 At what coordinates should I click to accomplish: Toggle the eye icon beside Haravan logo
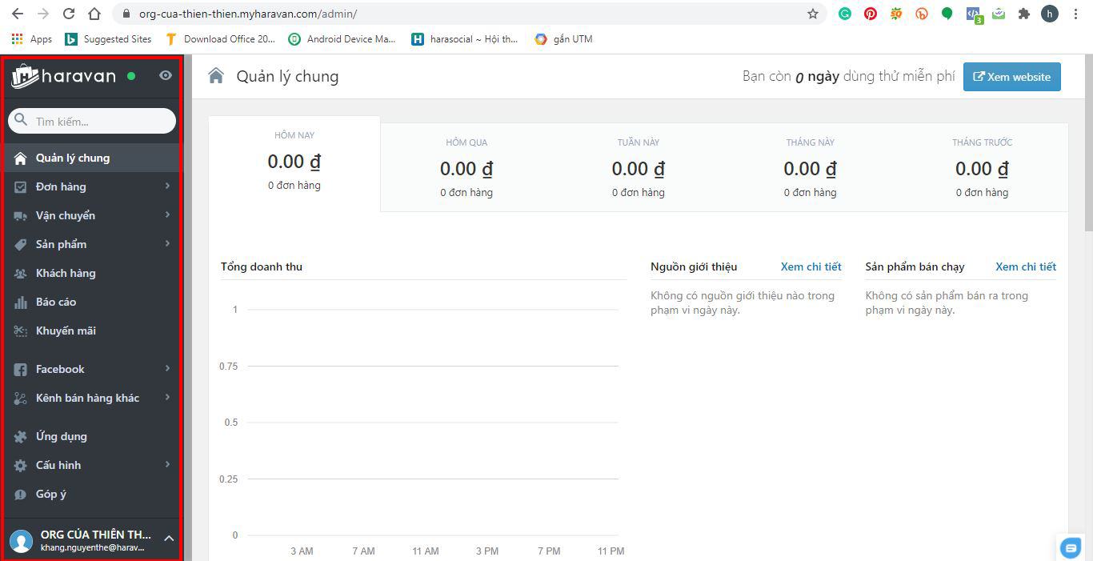click(166, 75)
